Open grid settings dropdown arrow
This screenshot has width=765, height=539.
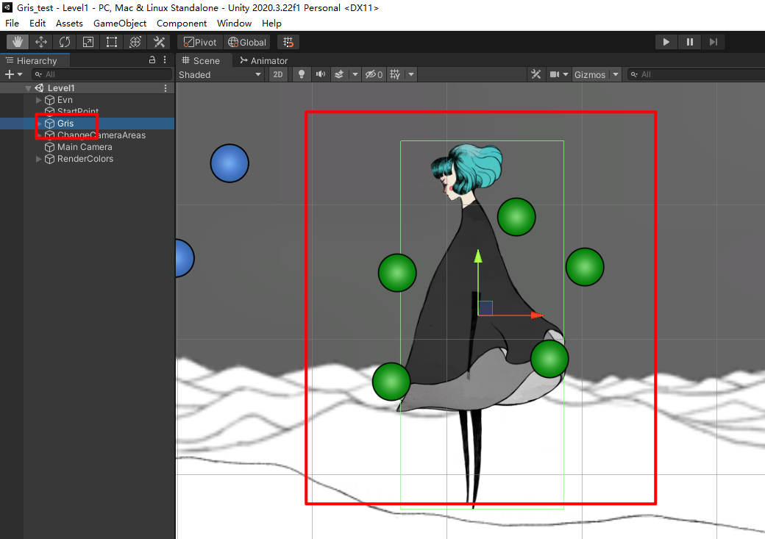[411, 74]
